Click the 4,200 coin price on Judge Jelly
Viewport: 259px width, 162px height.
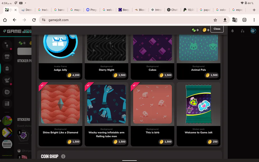(x=74, y=75)
